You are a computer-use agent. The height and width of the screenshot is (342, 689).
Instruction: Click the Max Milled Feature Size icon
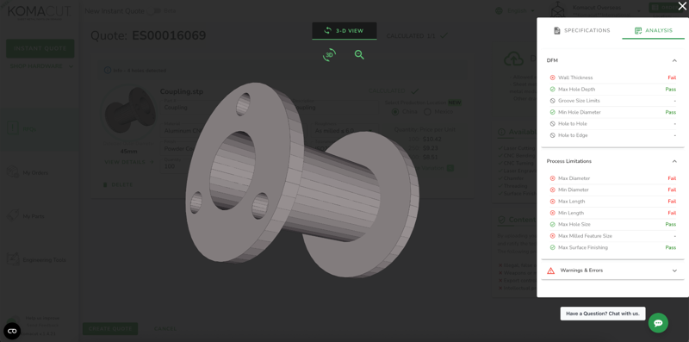tap(552, 236)
